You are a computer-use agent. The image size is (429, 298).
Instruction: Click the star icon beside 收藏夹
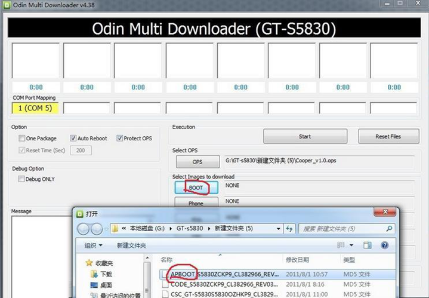[x=89, y=263]
